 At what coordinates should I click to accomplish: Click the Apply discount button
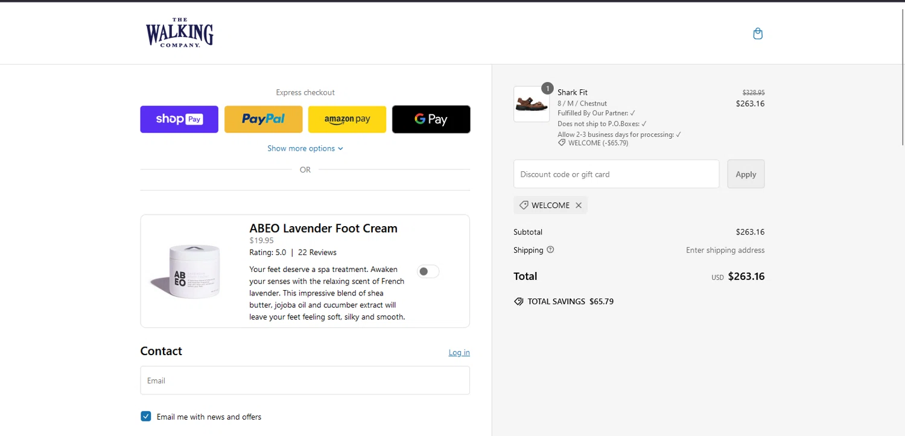[746, 174]
